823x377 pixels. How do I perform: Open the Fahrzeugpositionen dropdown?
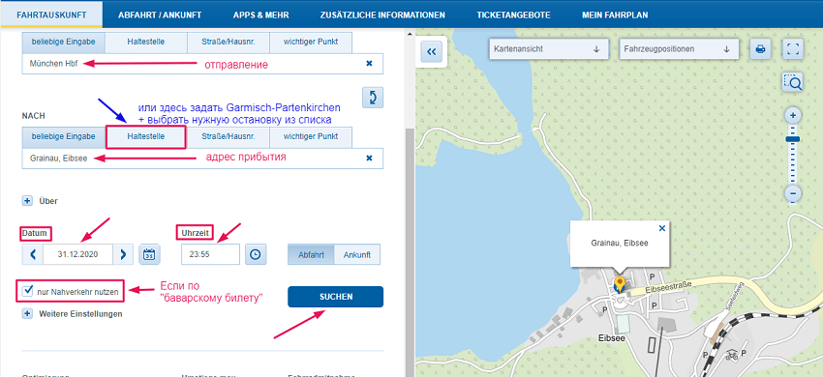click(679, 48)
